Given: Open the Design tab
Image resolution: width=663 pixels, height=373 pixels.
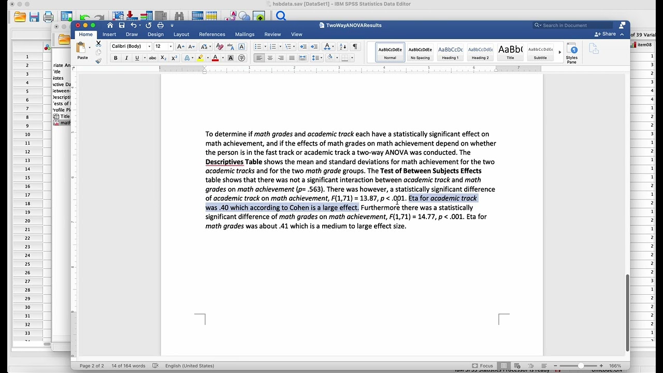Looking at the screenshot, I should pos(155,35).
